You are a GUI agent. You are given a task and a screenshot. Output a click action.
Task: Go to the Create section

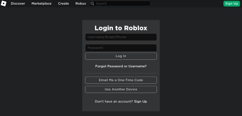[x=64, y=4]
